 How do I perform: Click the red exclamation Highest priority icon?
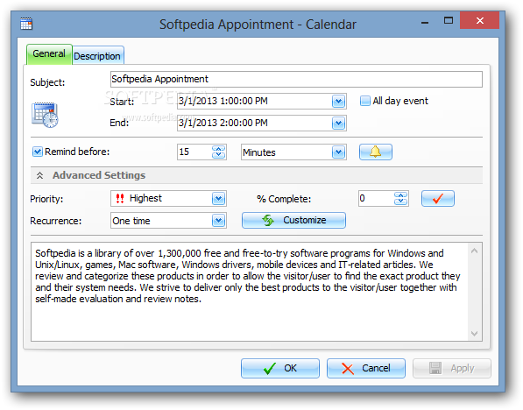120,199
